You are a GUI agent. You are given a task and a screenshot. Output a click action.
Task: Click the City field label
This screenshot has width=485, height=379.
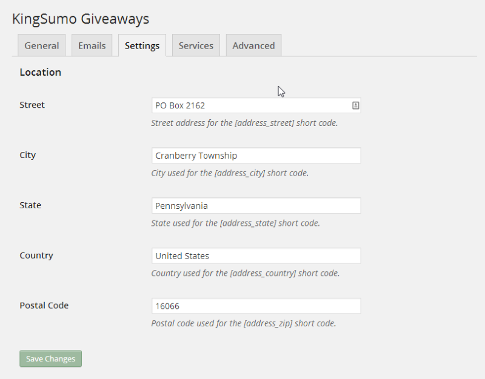point(27,155)
